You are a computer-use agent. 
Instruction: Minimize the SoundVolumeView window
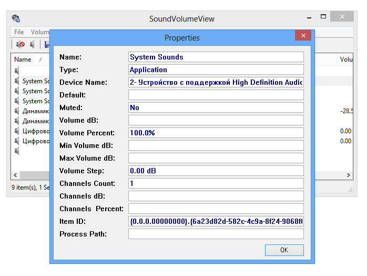point(309,17)
